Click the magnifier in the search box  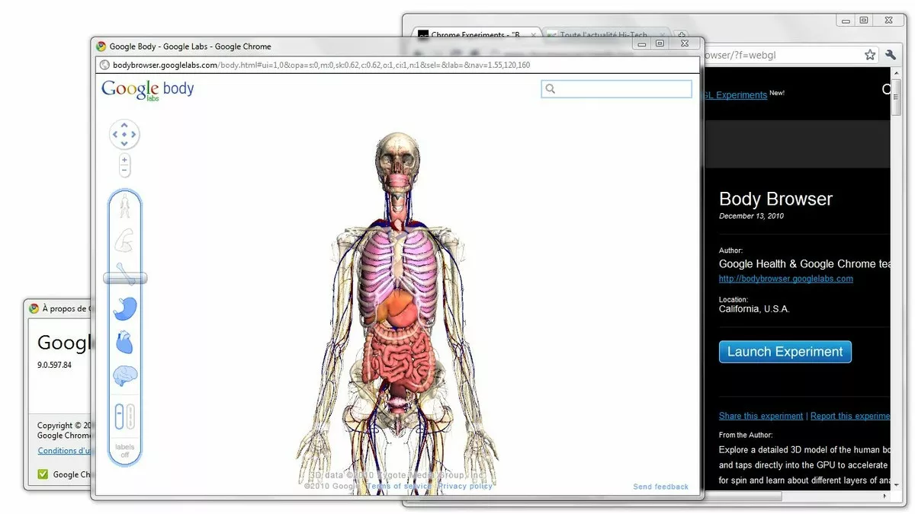pyautogui.click(x=551, y=89)
